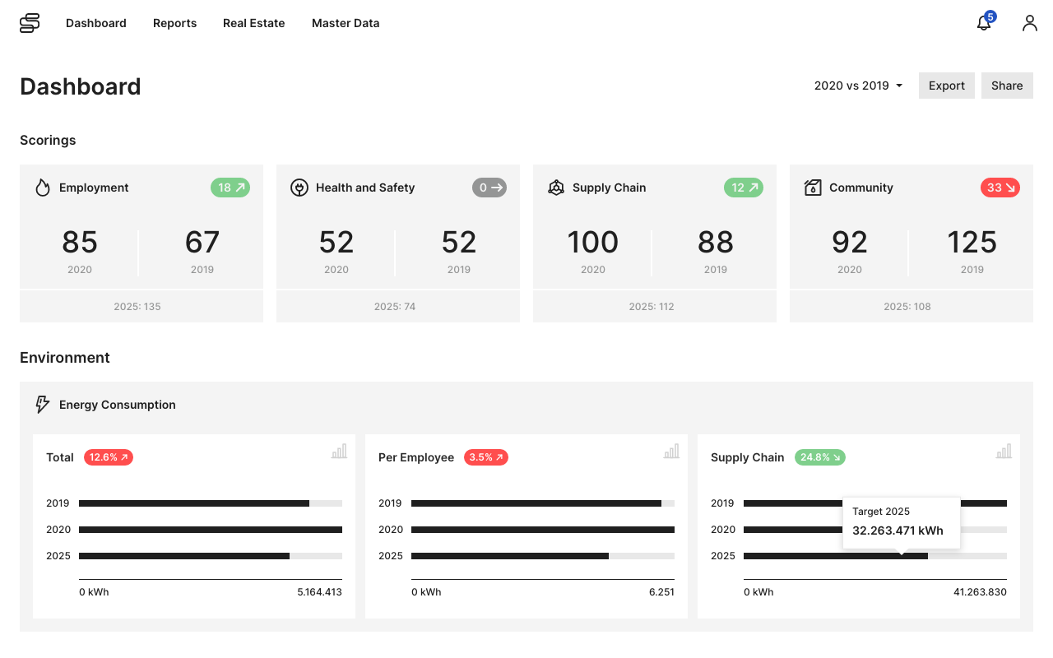The image size is (1053, 658).
Task: Click the Employment green 18 trend badge
Action: [230, 188]
